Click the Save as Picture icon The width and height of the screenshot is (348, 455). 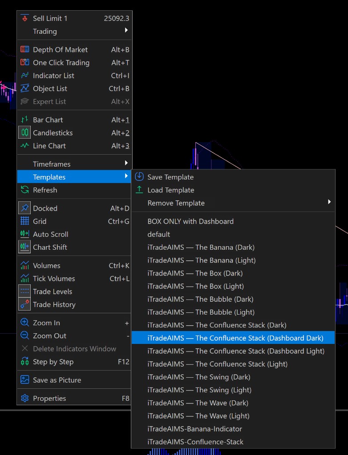(25, 379)
